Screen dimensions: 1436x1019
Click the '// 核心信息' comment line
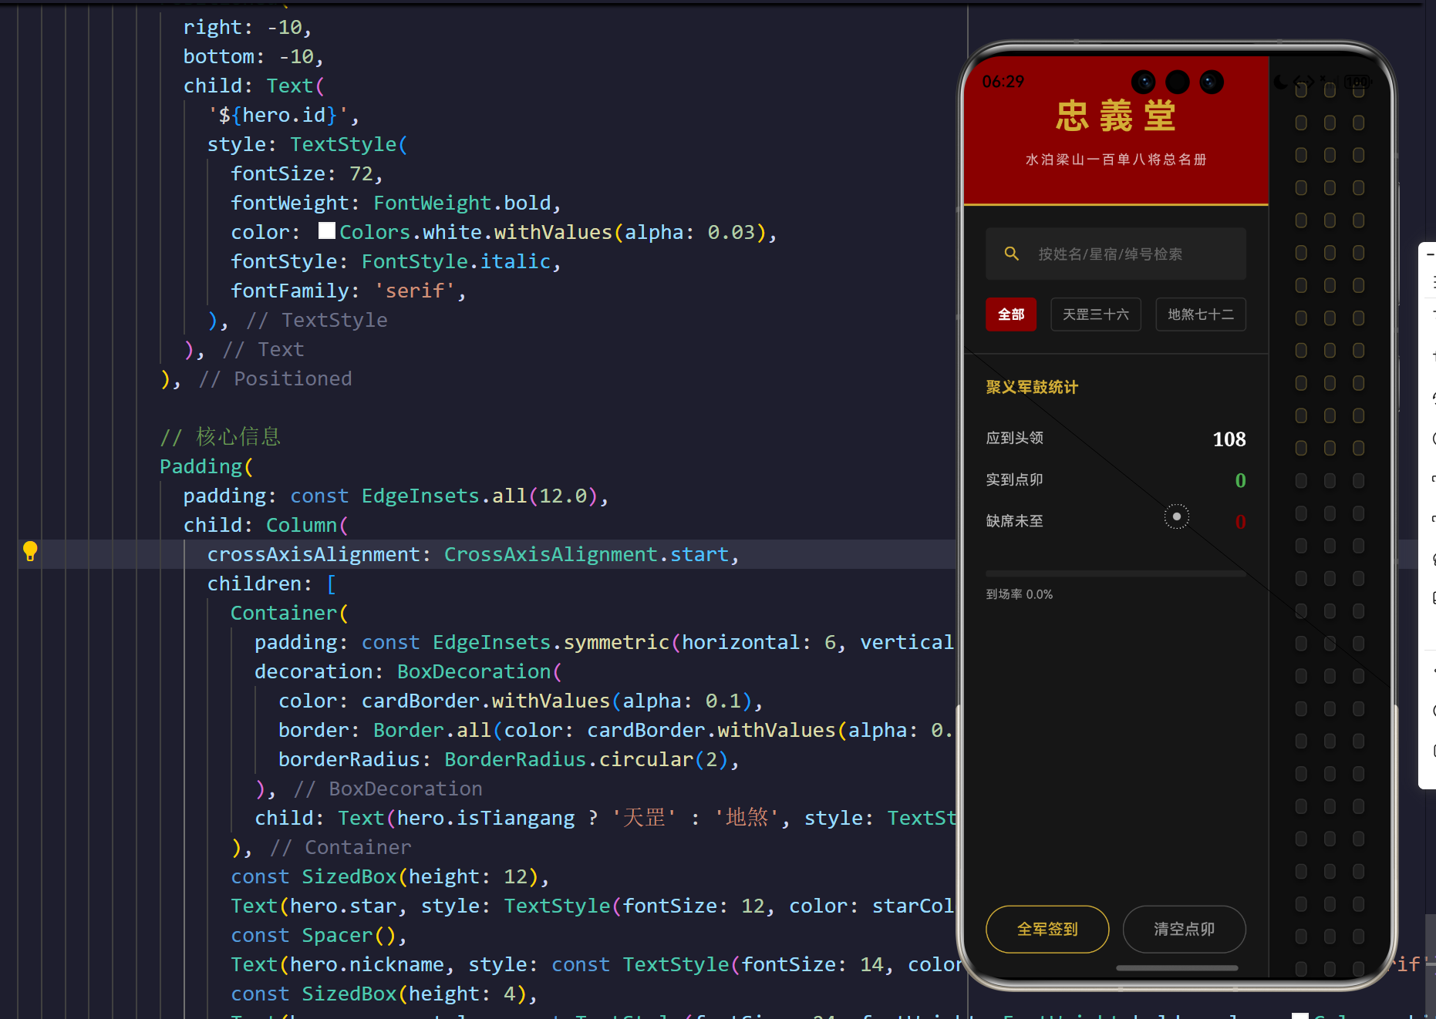221,437
